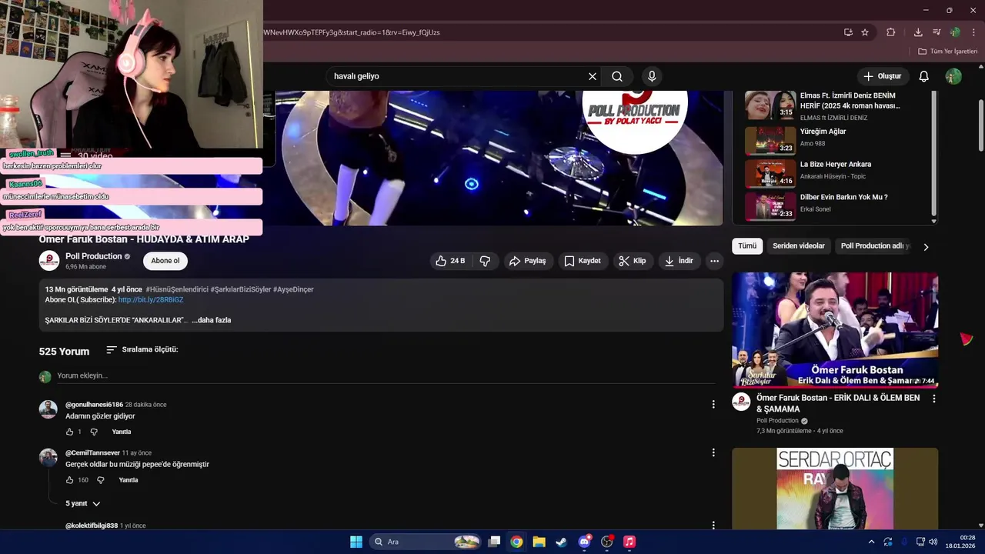The height and width of the screenshot is (554, 985).
Task: Subscribe with the Abone ol button
Action: pos(165,261)
